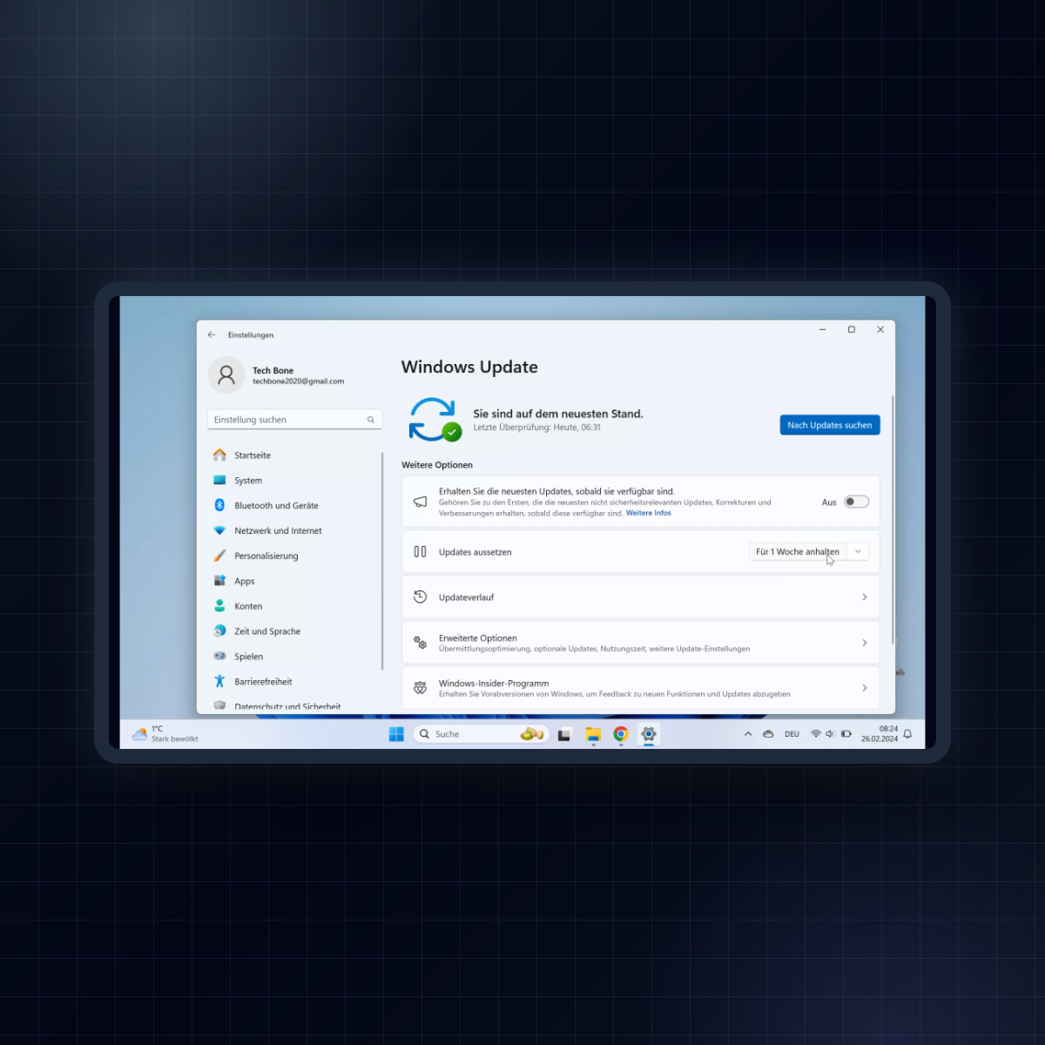The height and width of the screenshot is (1045, 1045).
Task: Open File Explorer from the taskbar
Action: (593, 734)
